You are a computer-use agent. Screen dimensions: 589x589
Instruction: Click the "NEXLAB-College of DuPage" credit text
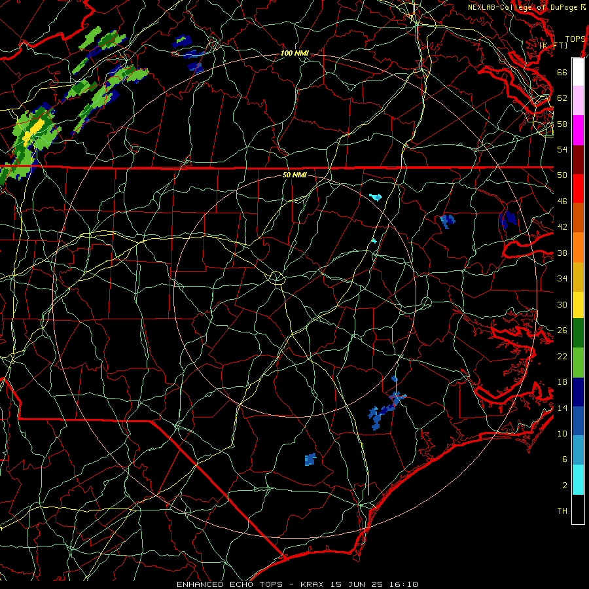tap(523, 7)
